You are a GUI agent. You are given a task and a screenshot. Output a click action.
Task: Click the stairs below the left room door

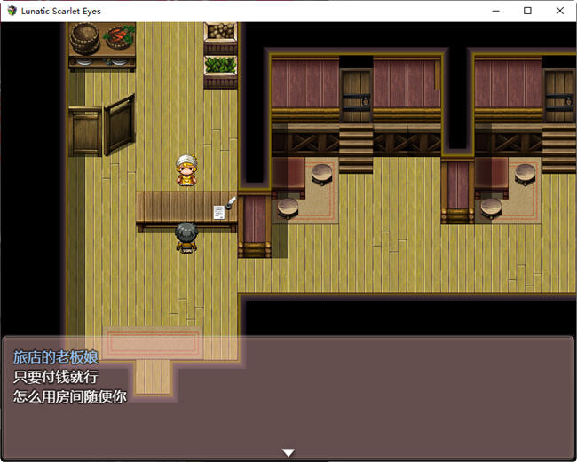pos(356,146)
